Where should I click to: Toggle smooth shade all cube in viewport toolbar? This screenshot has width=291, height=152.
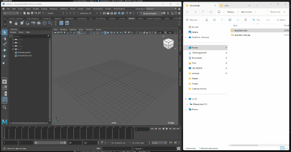point(105,33)
